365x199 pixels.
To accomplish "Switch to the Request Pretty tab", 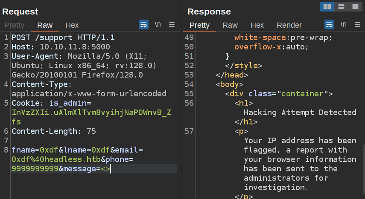I will 14,25.
